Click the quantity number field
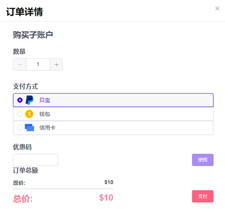Image resolution: width=225 pixels, height=209 pixels. pyautogui.click(x=38, y=64)
